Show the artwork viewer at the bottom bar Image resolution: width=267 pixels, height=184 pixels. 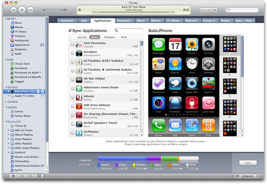click(x=39, y=176)
